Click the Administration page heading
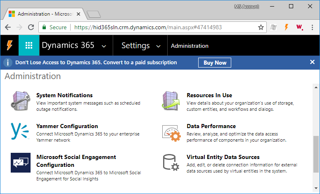This screenshot has width=320, height=194. (33, 76)
